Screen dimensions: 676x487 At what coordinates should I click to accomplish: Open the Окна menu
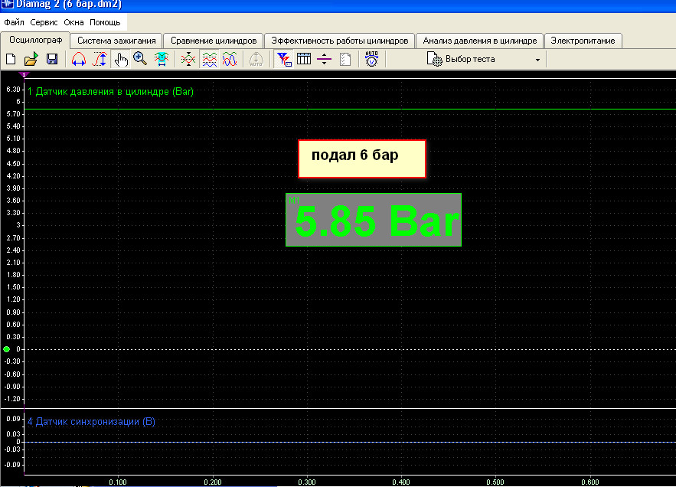pyautogui.click(x=73, y=22)
